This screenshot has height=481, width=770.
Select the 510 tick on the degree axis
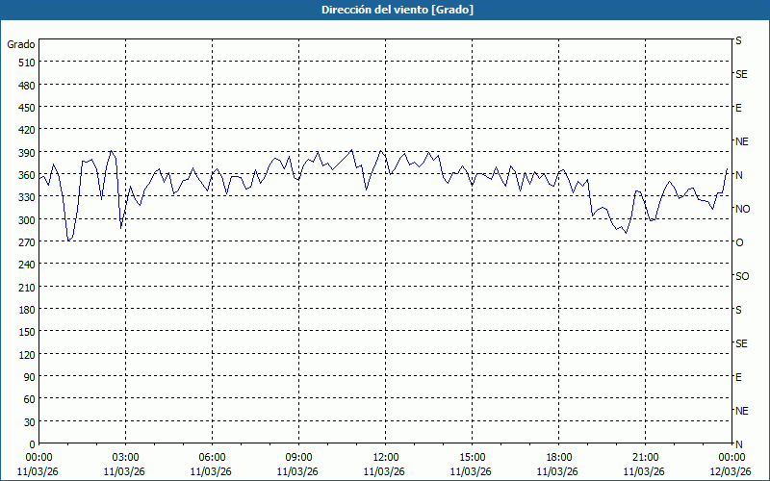click(x=25, y=63)
